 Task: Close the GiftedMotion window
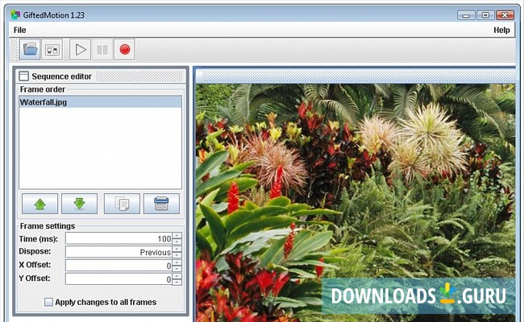click(x=505, y=15)
